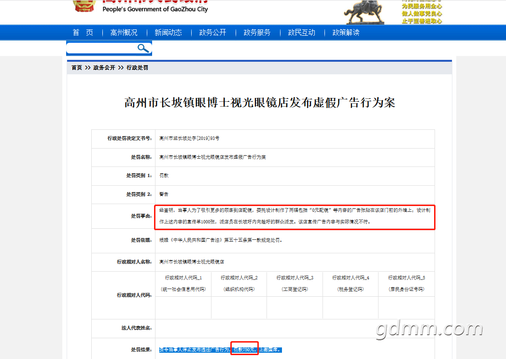Open the 政策解读 navigation menu item
This screenshot has width=506, height=359.
(346, 33)
